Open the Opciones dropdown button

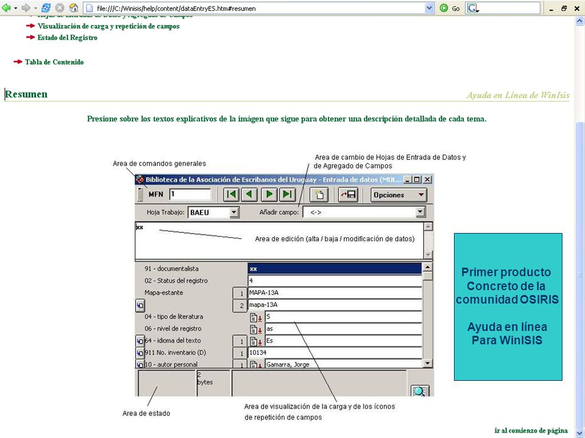399,195
